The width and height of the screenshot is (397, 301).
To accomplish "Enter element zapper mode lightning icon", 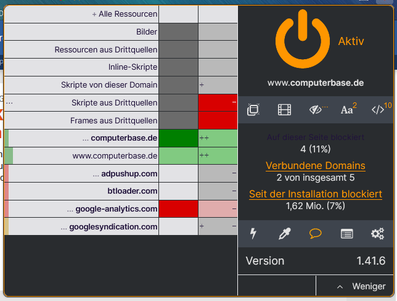I will (253, 234).
